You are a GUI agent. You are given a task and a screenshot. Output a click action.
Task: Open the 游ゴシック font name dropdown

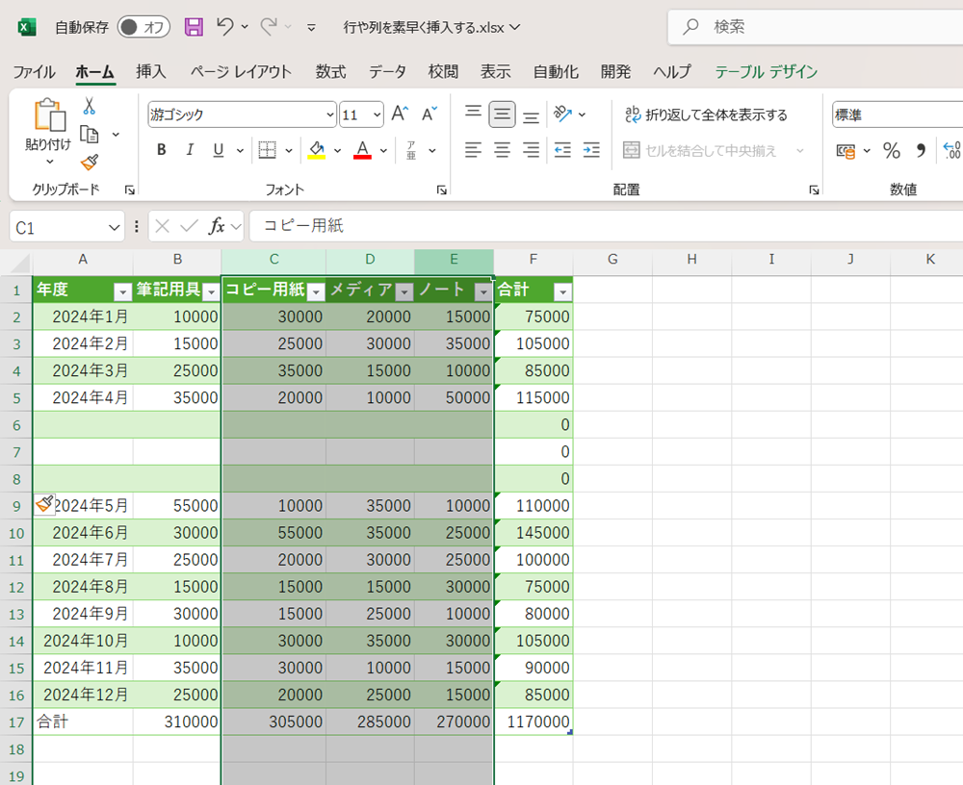pos(329,114)
